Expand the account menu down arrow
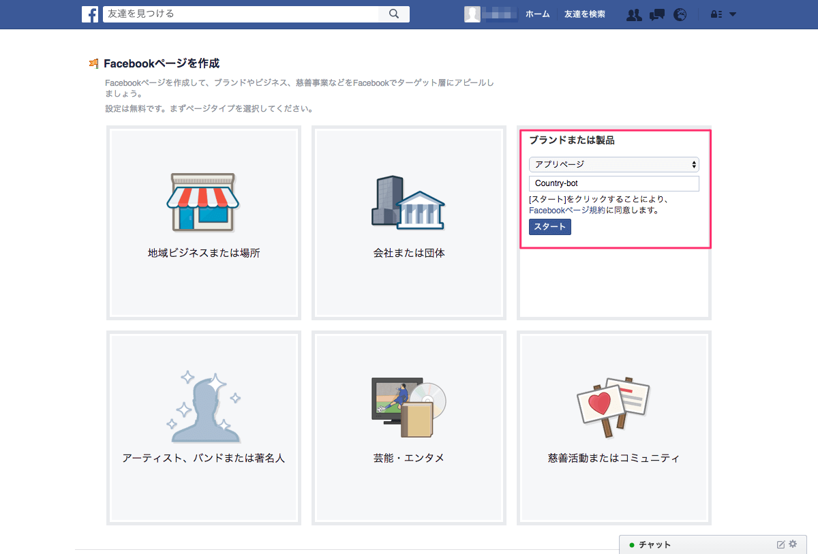This screenshot has height=554, width=818. 733,14
